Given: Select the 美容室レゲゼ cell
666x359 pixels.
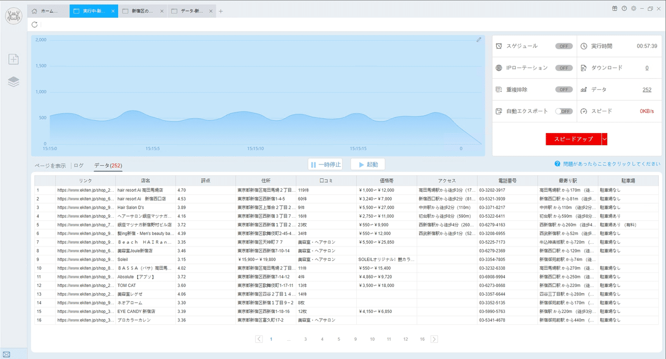Looking at the screenshot, I should [145, 294].
